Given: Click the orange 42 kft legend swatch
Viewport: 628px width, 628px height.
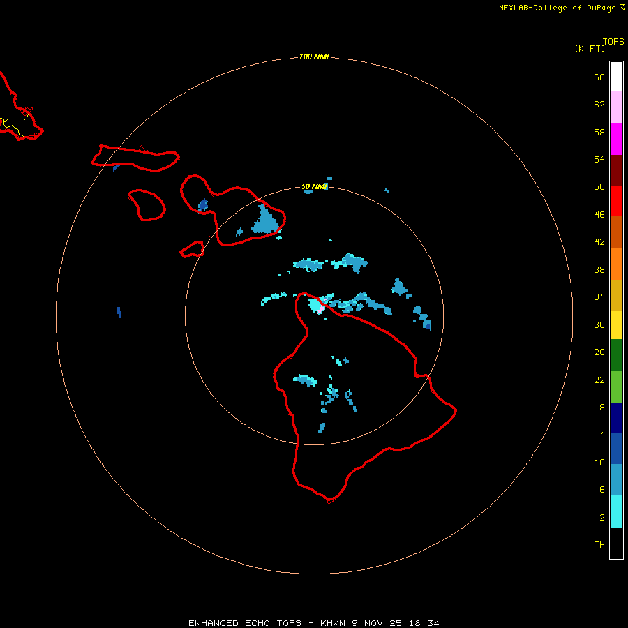Looking at the screenshot, I should pyautogui.click(x=616, y=264).
